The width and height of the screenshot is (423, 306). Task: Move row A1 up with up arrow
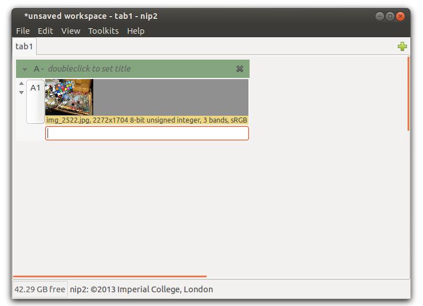click(21, 84)
